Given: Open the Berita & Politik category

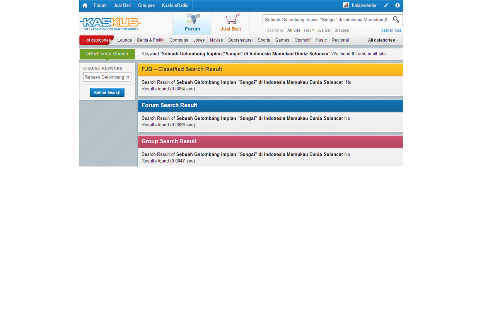Looking at the screenshot, I should (x=151, y=40).
